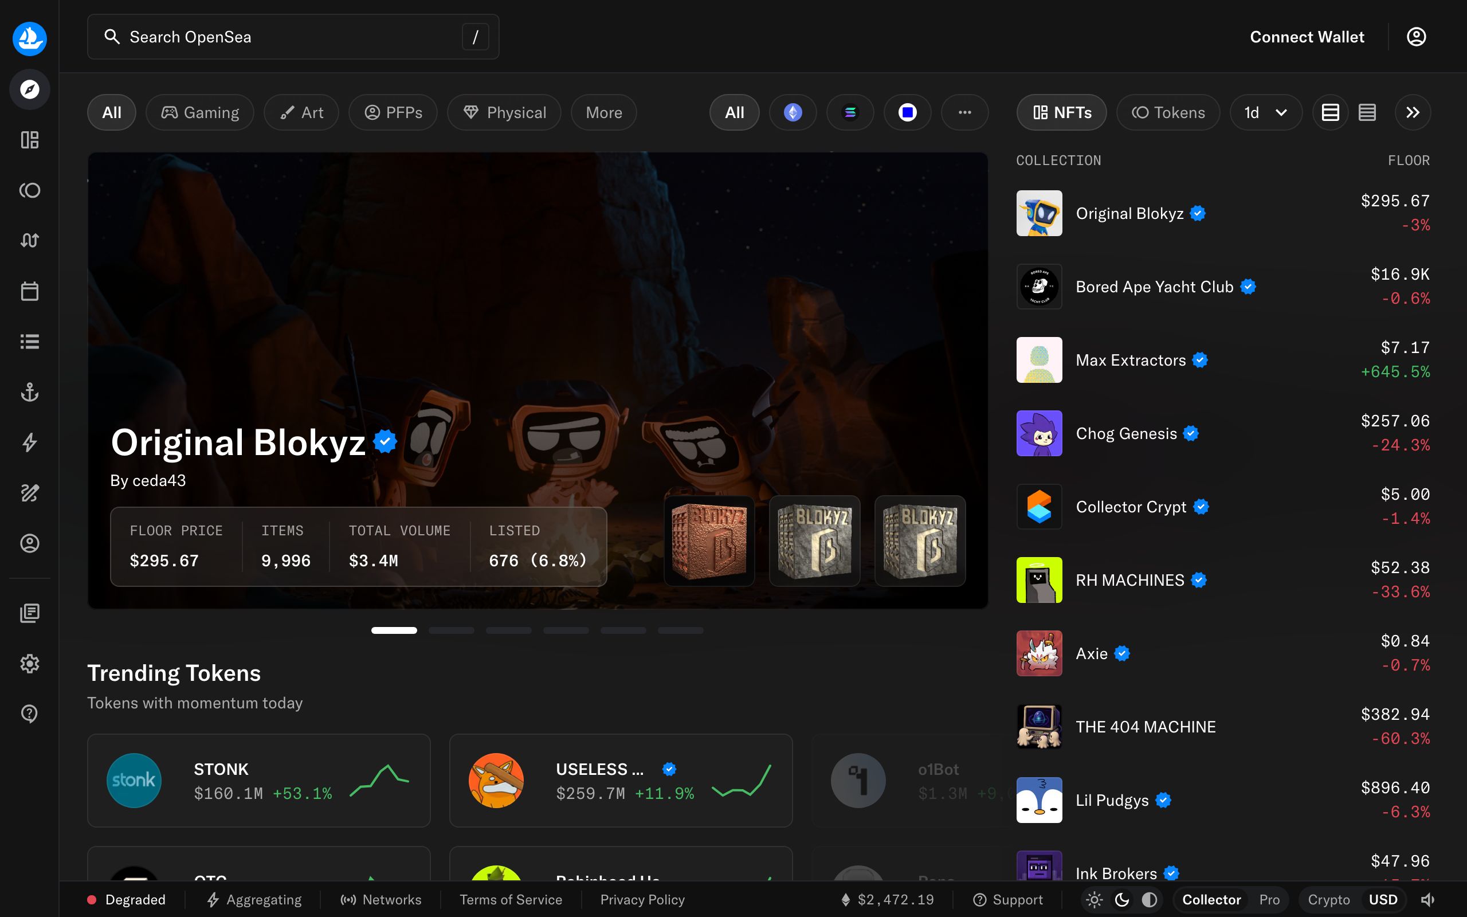
Task: Toggle sound speaker icon in footer
Action: click(1428, 899)
